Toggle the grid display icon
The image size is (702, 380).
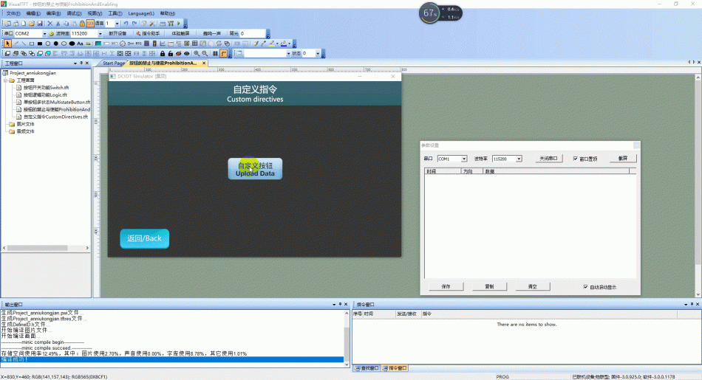click(215, 54)
